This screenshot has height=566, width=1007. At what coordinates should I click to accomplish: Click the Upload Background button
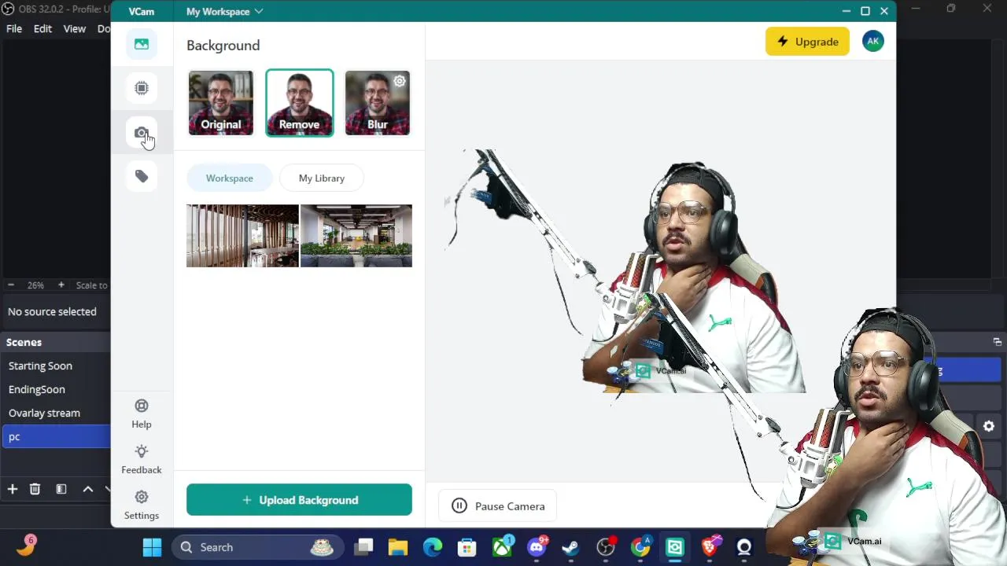[x=299, y=500]
